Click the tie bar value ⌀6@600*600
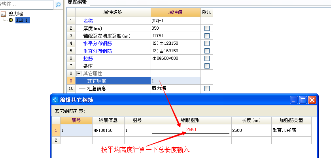This screenshot has width=331, height=158. click(176, 58)
